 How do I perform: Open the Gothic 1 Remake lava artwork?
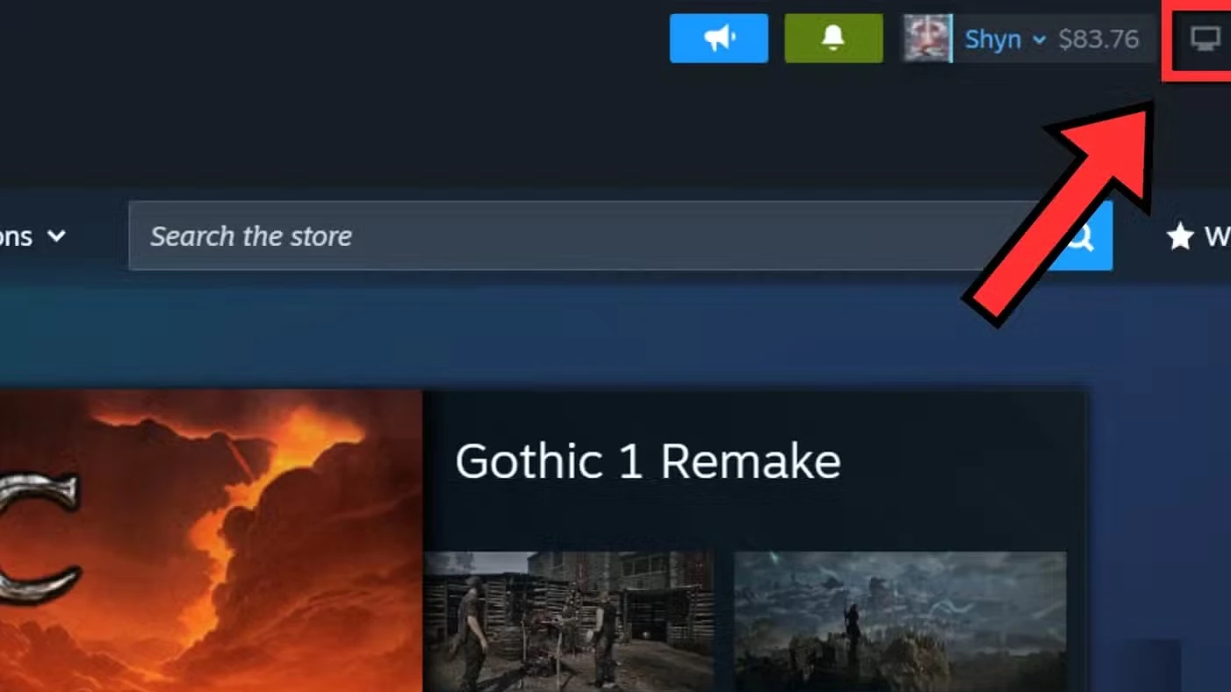click(211, 541)
